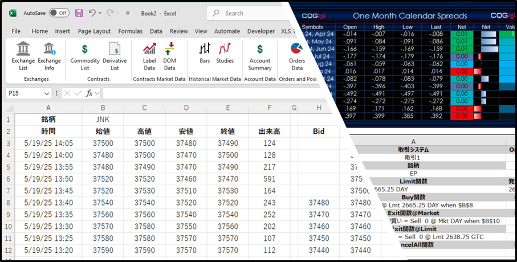Click the Excel app logo icon

(13, 13)
